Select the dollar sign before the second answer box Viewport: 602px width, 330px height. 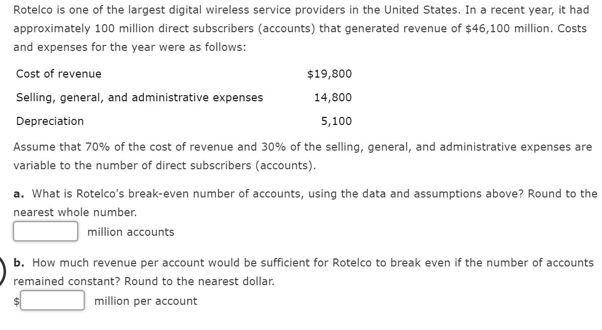point(16,301)
